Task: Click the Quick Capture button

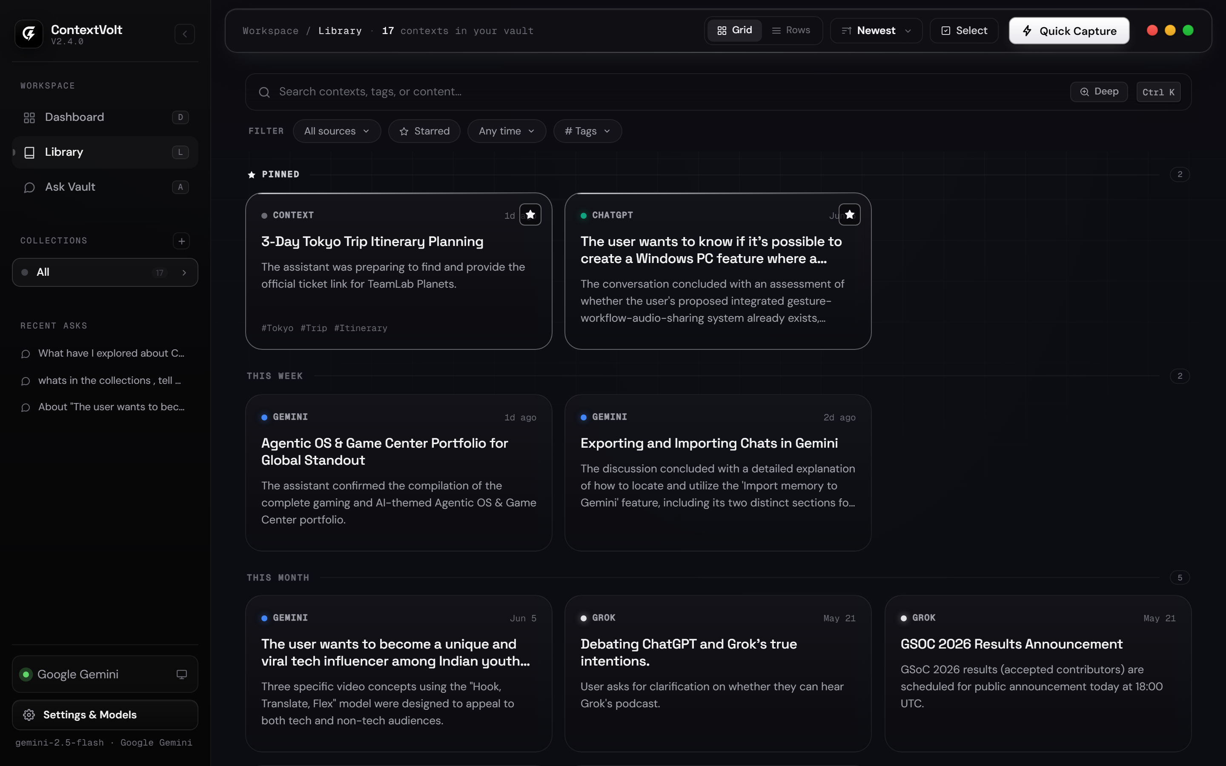Action: click(1069, 31)
